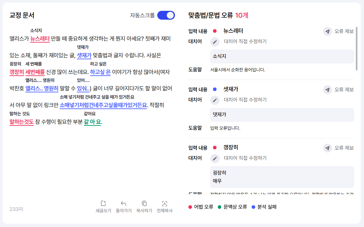The width and height of the screenshot is (364, 227).
Task: Select the 매우 replacement option
Action: 217,181
